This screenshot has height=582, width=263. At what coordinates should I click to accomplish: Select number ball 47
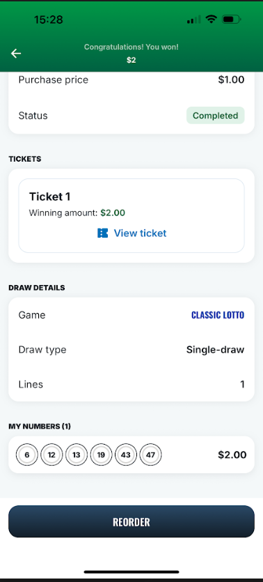[x=150, y=454]
